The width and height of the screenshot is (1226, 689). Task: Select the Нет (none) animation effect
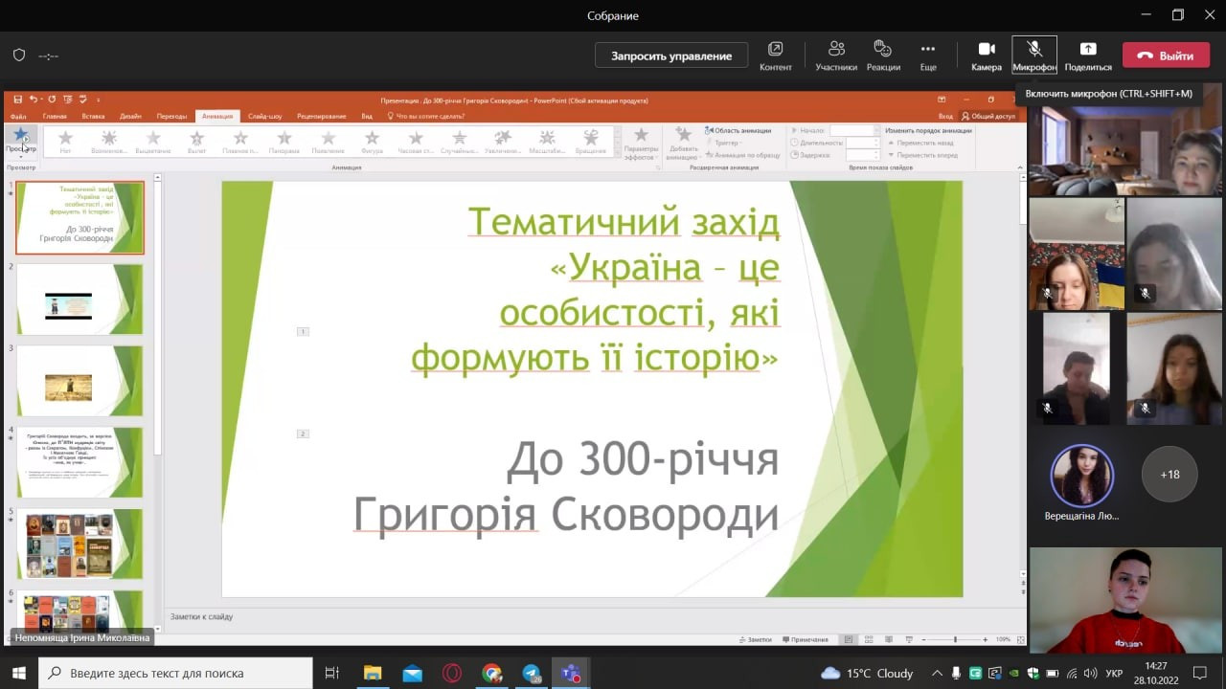tap(65, 142)
